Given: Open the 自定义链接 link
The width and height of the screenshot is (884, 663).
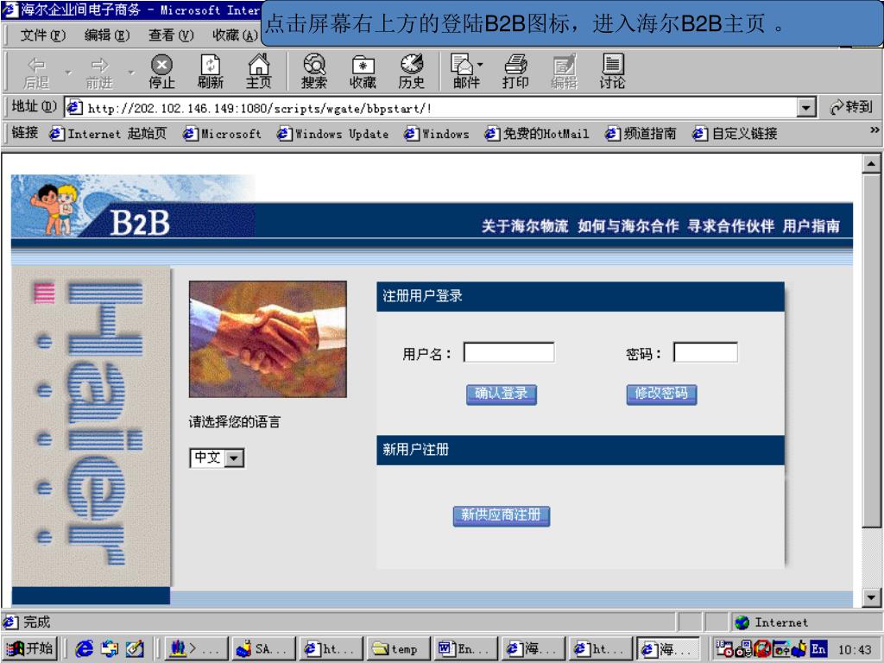Looking at the screenshot, I should tap(736, 134).
